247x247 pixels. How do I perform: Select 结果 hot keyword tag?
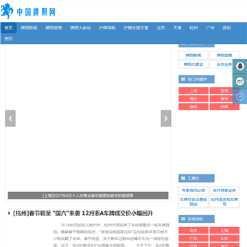[224, 106]
